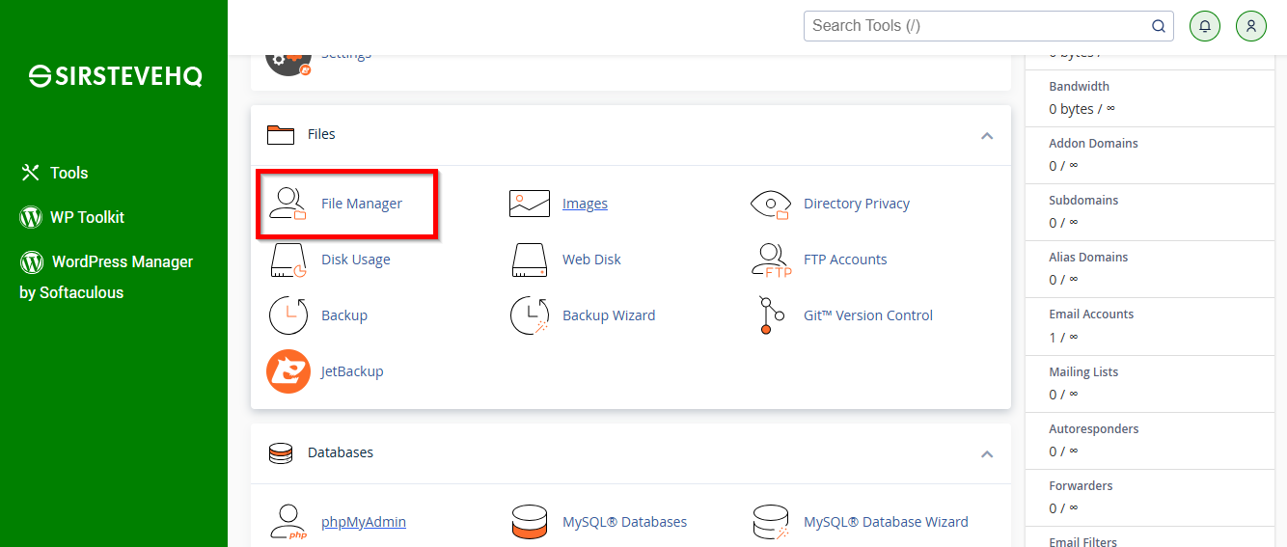This screenshot has height=547, width=1287.
Task: Open the Git™ Version Control link
Action: [x=868, y=315]
